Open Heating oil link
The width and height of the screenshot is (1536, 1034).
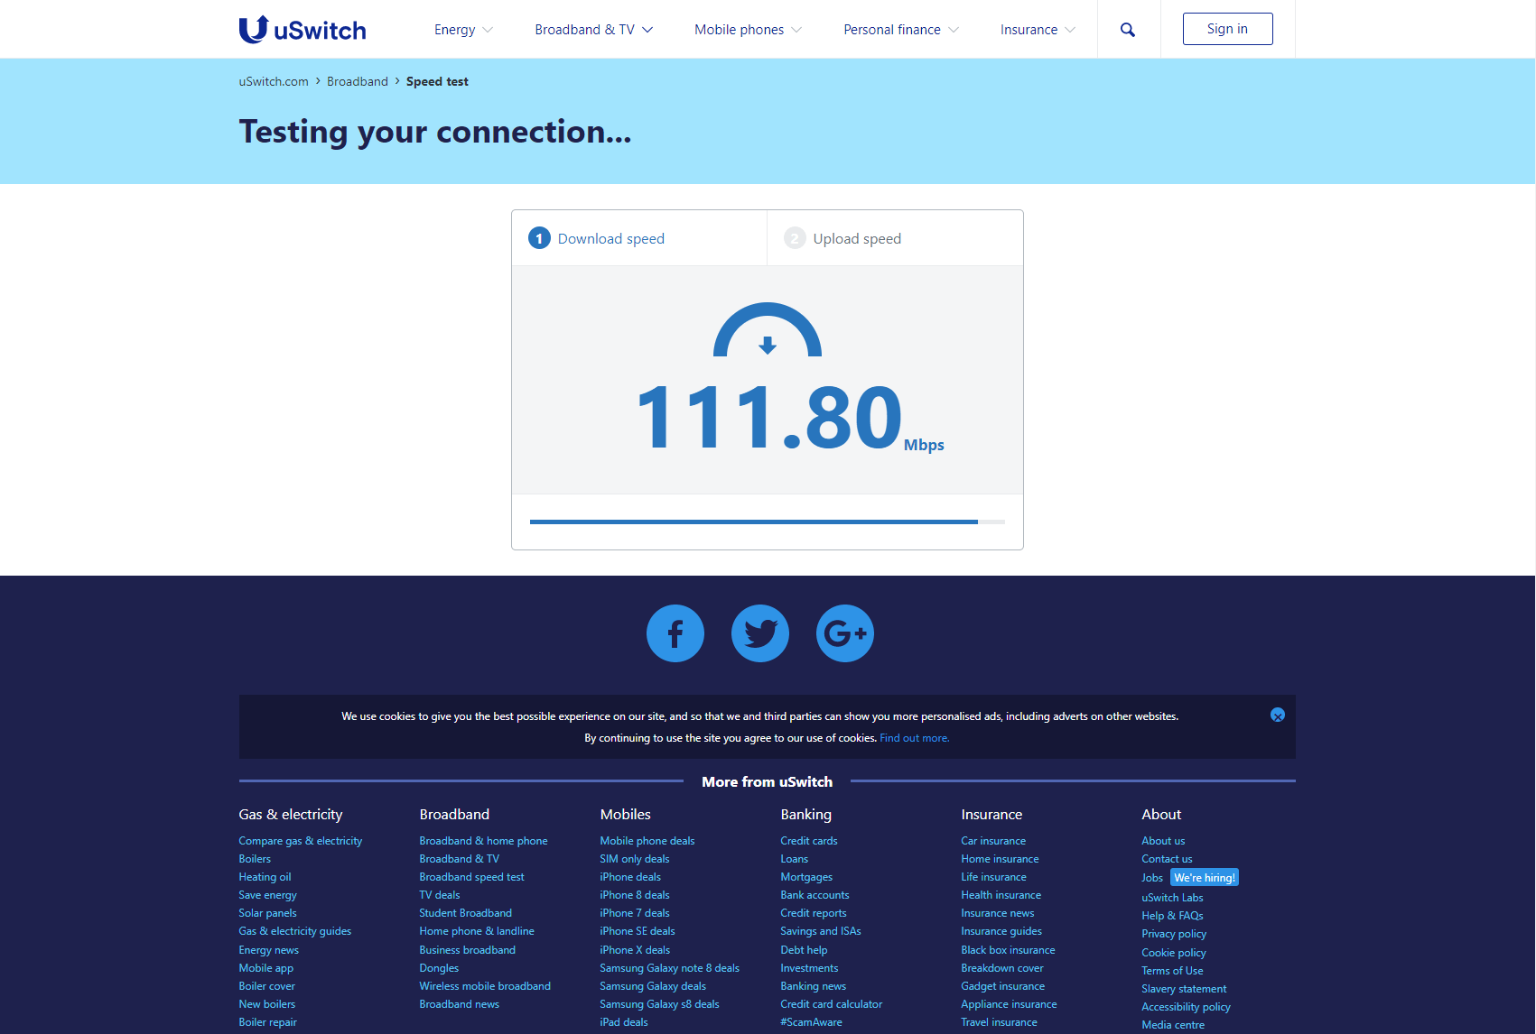click(265, 877)
